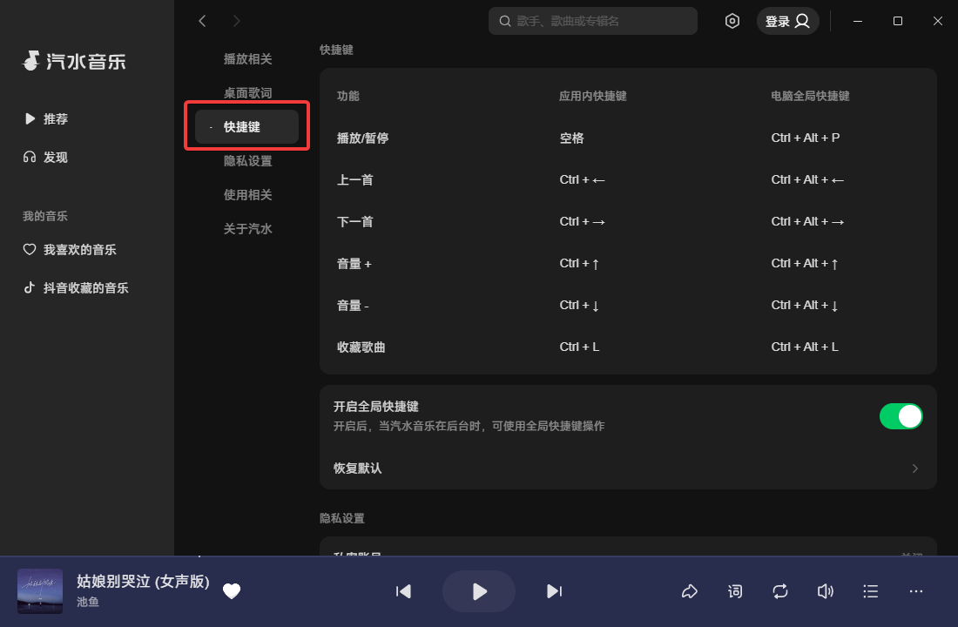958x627 pixels.
Task: Share the current song
Action: click(690, 591)
